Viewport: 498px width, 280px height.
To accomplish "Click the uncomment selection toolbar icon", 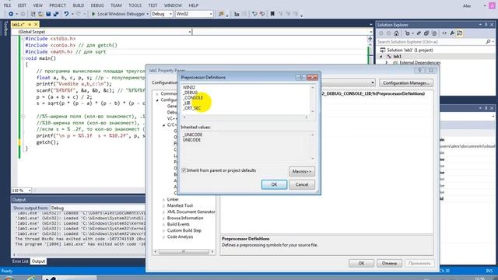I will 262,14.
